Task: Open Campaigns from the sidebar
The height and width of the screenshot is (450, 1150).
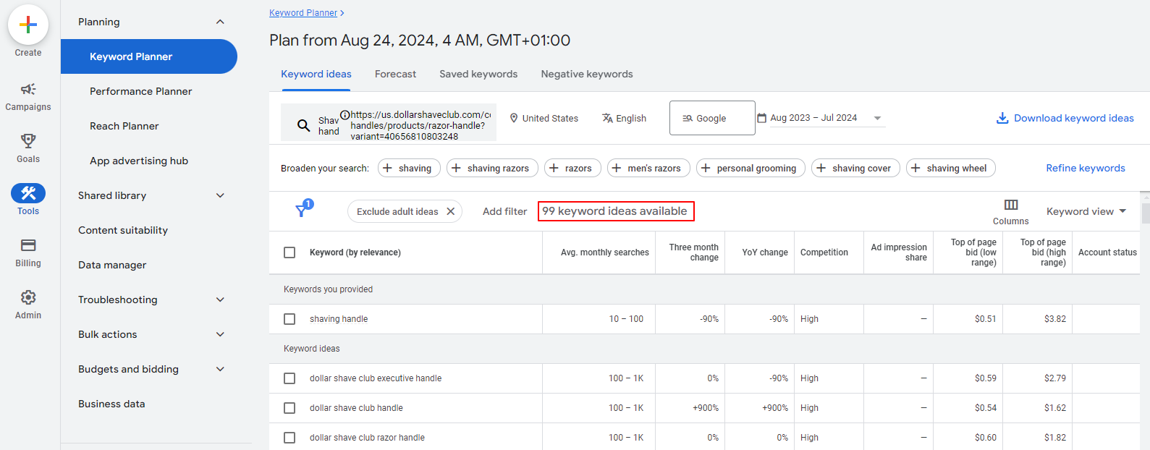Action: [28, 97]
